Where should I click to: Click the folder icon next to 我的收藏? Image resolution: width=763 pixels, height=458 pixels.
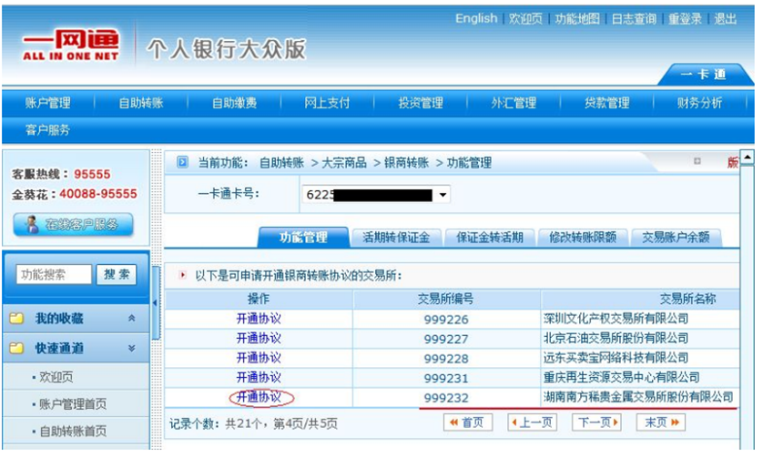[16, 319]
